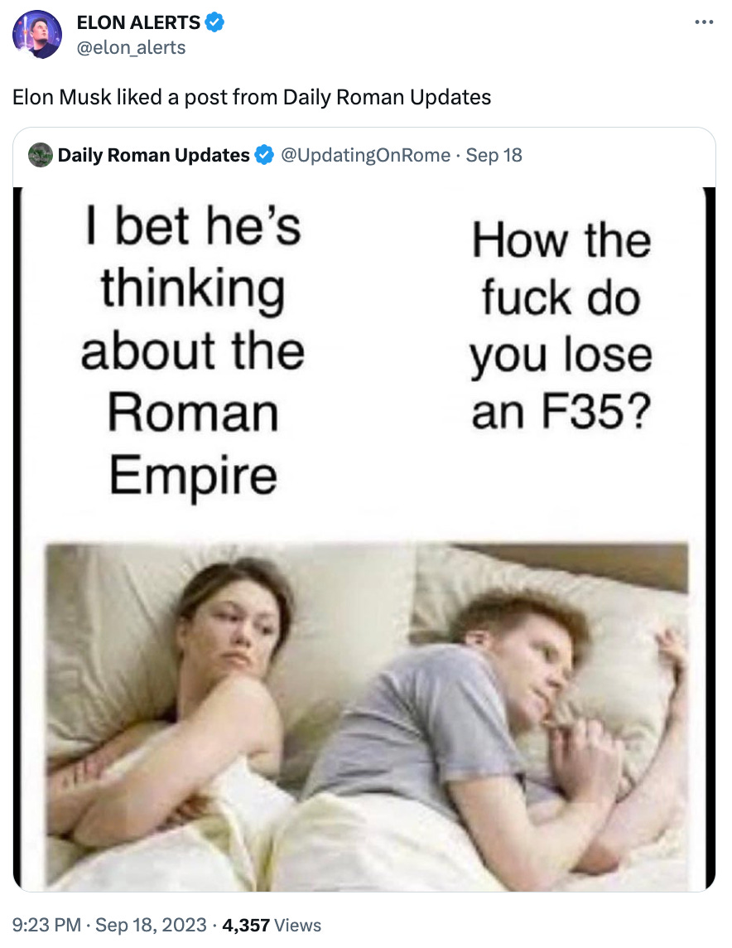This screenshot has height=948, width=732.
Task: Go to the @UpdatingOnRome handle
Action: coord(365,155)
